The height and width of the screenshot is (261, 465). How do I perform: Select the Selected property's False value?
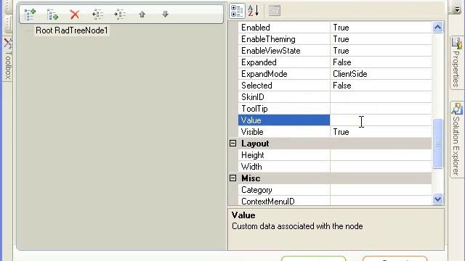point(342,86)
